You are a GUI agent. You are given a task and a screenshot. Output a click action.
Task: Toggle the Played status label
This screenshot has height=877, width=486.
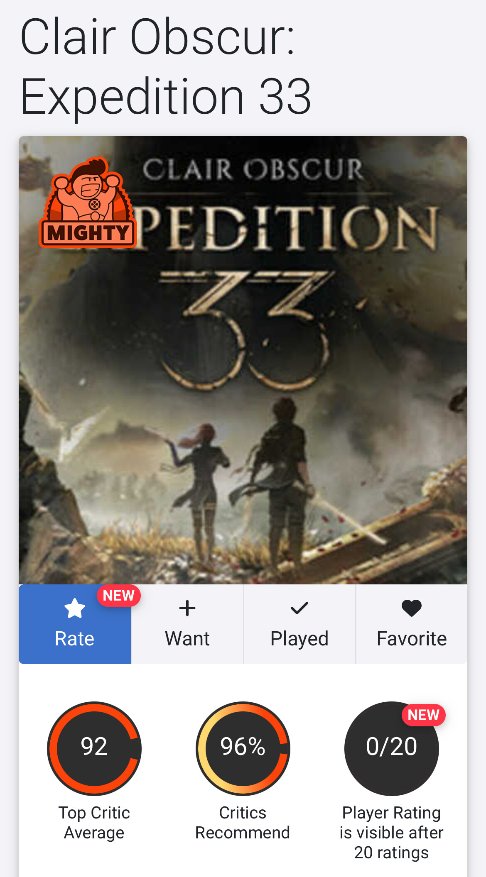click(x=299, y=639)
